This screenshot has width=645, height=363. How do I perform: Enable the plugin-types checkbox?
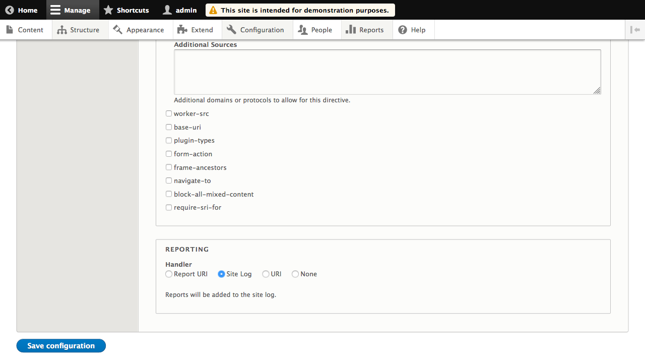169,140
